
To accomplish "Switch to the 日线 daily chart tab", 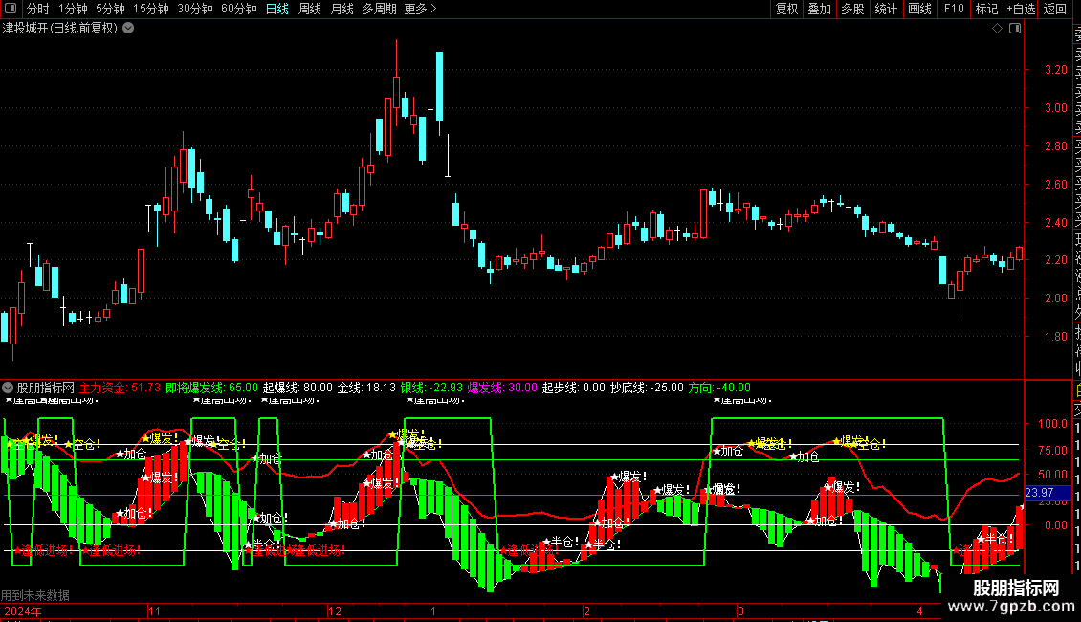I will point(277,9).
